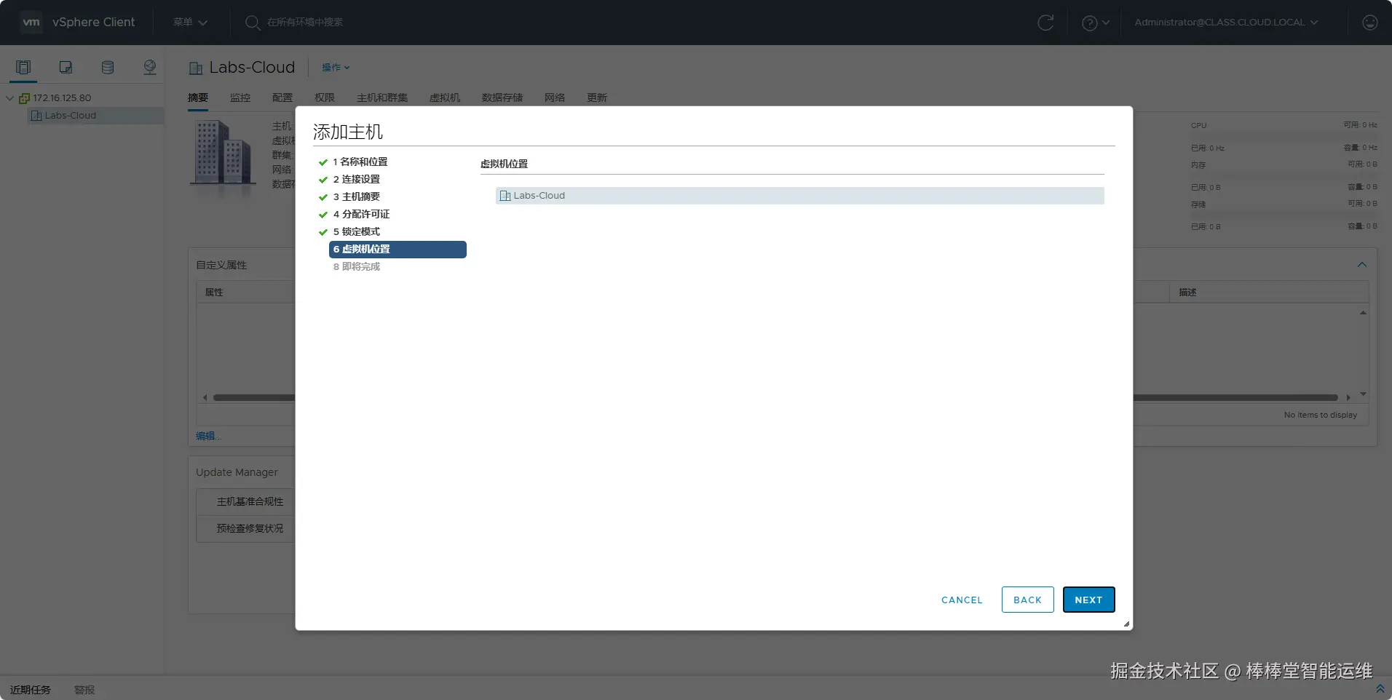Click the VMware vm logo
Image resolution: width=1392 pixels, height=700 pixels.
point(31,22)
